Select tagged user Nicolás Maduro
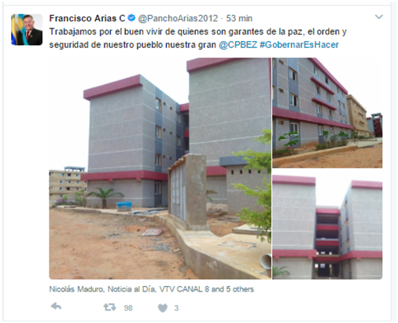Viewport: 398px width, 323px height. pos(76,289)
